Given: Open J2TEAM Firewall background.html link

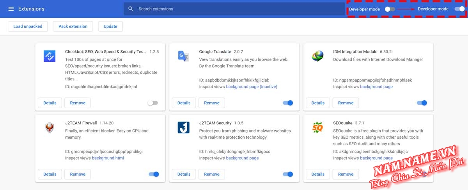Looking at the screenshot, I should tap(108, 158).
